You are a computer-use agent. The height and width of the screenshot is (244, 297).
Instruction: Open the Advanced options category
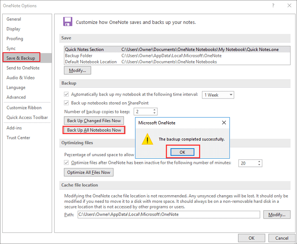click(27, 97)
